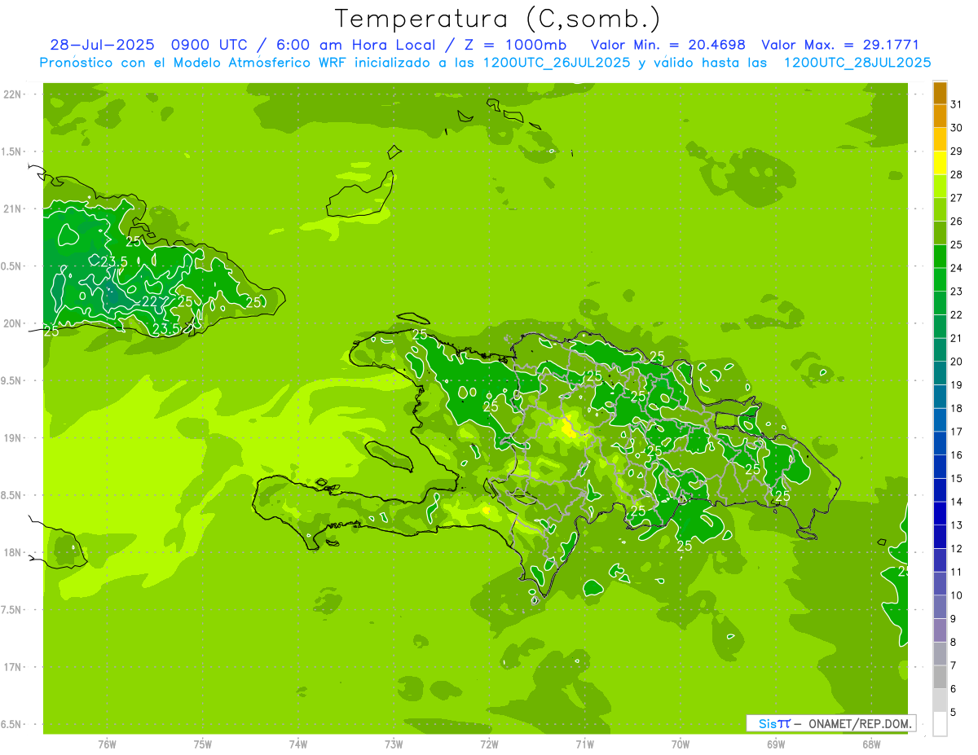
Task: Pick the orange swatch between 30 and 31
Action: click(x=940, y=116)
